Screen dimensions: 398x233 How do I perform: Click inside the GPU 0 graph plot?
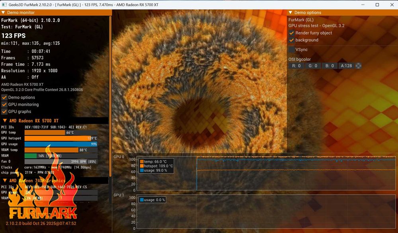pyautogui.click(x=266, y=173)
